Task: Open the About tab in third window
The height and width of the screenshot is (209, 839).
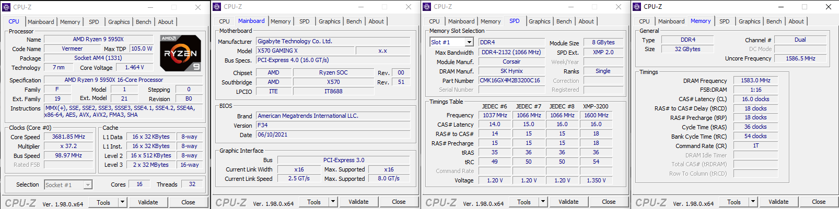Action: (x=586, y=21)
